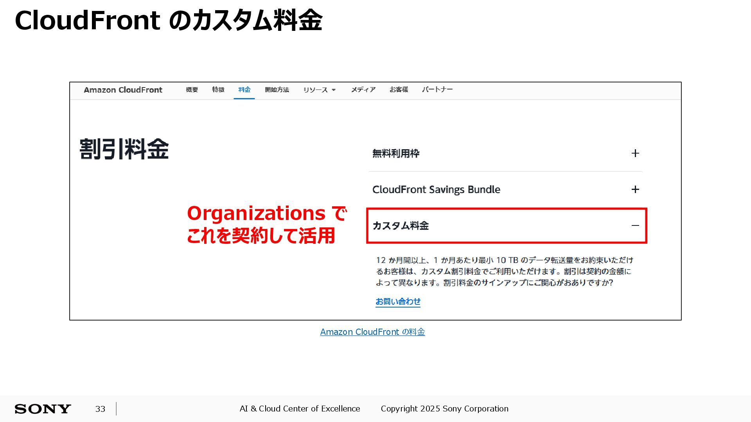The image size is (751, 422).
Task: Select the 料金 tab
Action: pos(244,90)
